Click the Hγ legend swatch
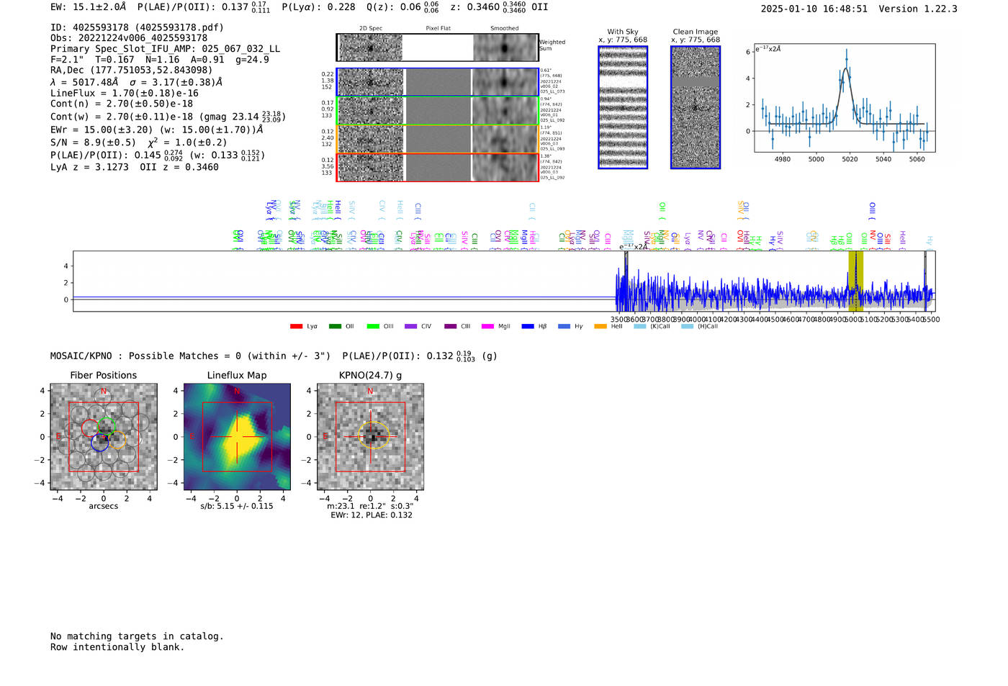This screenshot has width=1008, height=686. pos(564,326)
